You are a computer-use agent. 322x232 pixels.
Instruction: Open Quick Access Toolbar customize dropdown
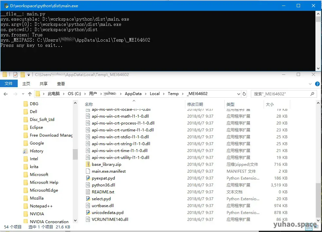point(29,75)
